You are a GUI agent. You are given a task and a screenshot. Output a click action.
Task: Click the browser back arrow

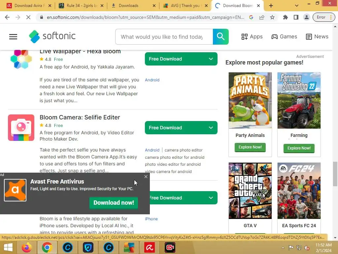pos(7,17)
